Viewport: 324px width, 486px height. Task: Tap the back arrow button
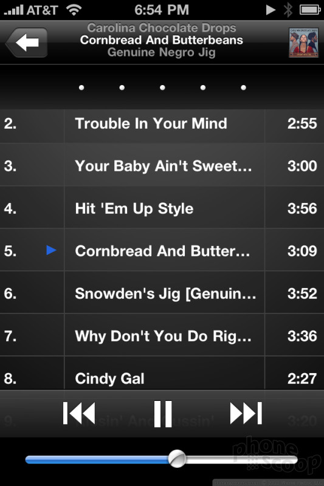pos(27,43)
